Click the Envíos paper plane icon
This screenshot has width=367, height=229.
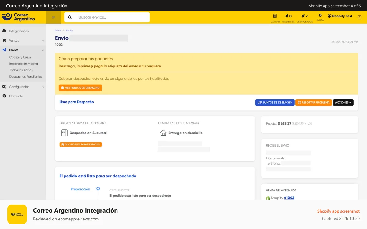tap(4, 50)
